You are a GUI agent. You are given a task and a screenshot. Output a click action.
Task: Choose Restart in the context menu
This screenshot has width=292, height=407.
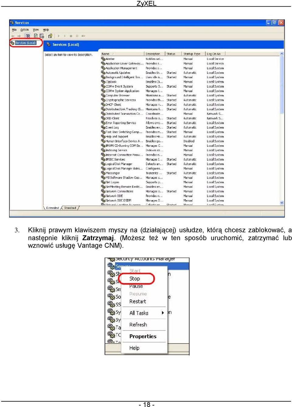tap(137, 301)
